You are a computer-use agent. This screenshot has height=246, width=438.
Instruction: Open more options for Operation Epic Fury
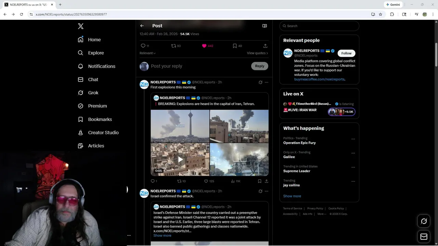click(x=353, y=139)
